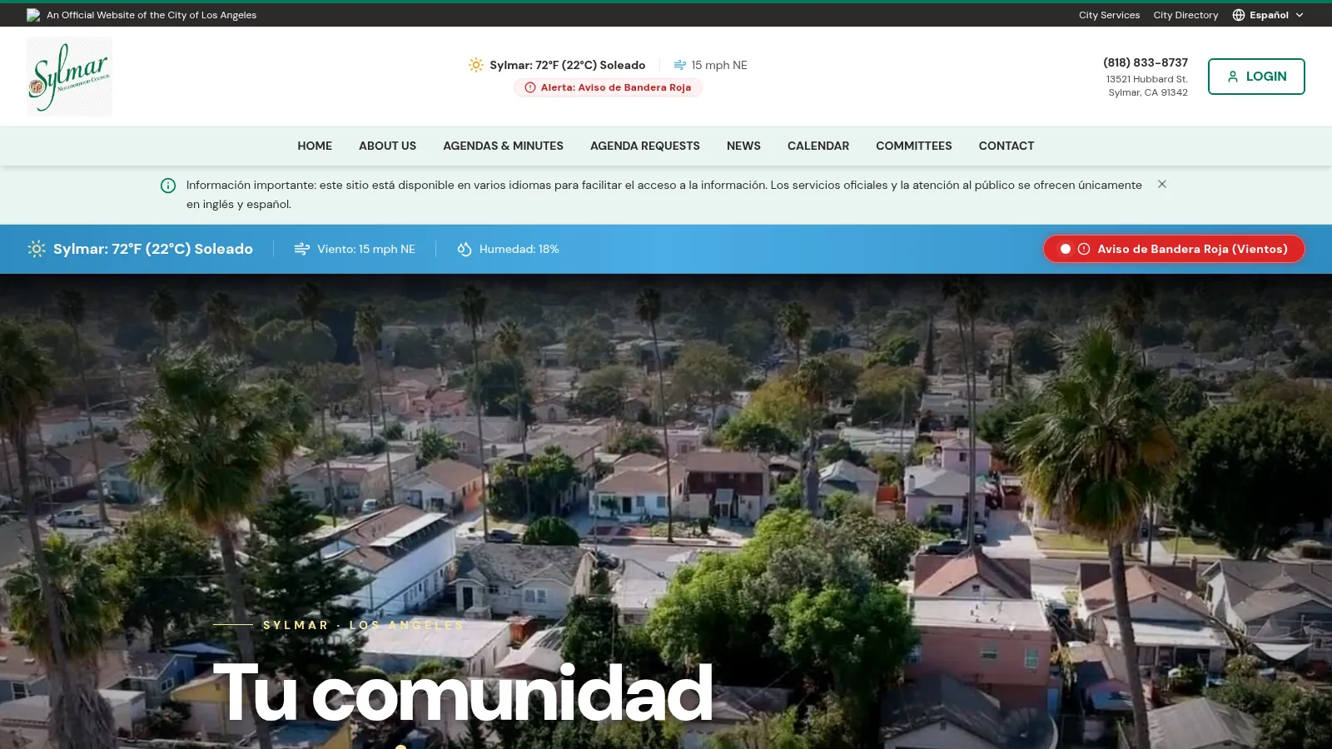Screen dimensions: 1332x749
Task: Click the Sylmar: 72°F (22°C) Soleado header text
Action: pyautogui.click(x=567, y=65)
